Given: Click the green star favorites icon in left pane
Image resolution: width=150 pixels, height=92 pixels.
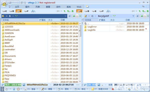Looking at the screenshot, I should coord(72,11).
